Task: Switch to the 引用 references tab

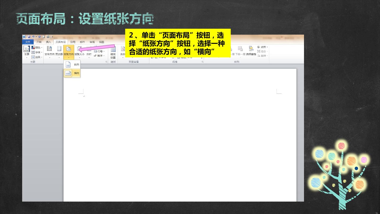Action: coord(73,42)
